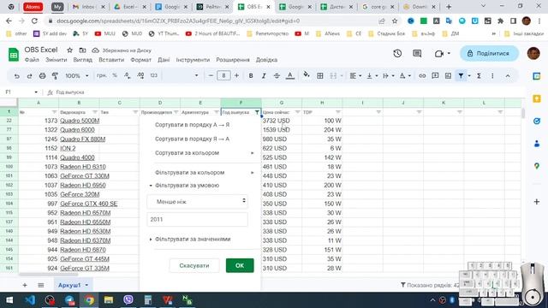Open vertical align dropdown
The image size is (548, 308).
pyautogui.click(x=372, y=76)
